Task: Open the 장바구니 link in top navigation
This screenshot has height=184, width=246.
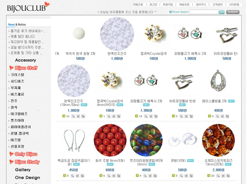Action: coord(201,4)
